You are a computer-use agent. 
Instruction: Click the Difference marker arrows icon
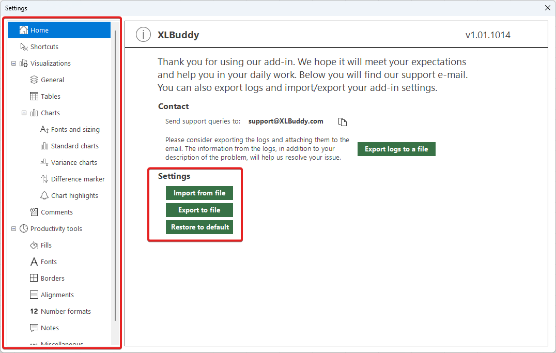click(x=44, y=179)
